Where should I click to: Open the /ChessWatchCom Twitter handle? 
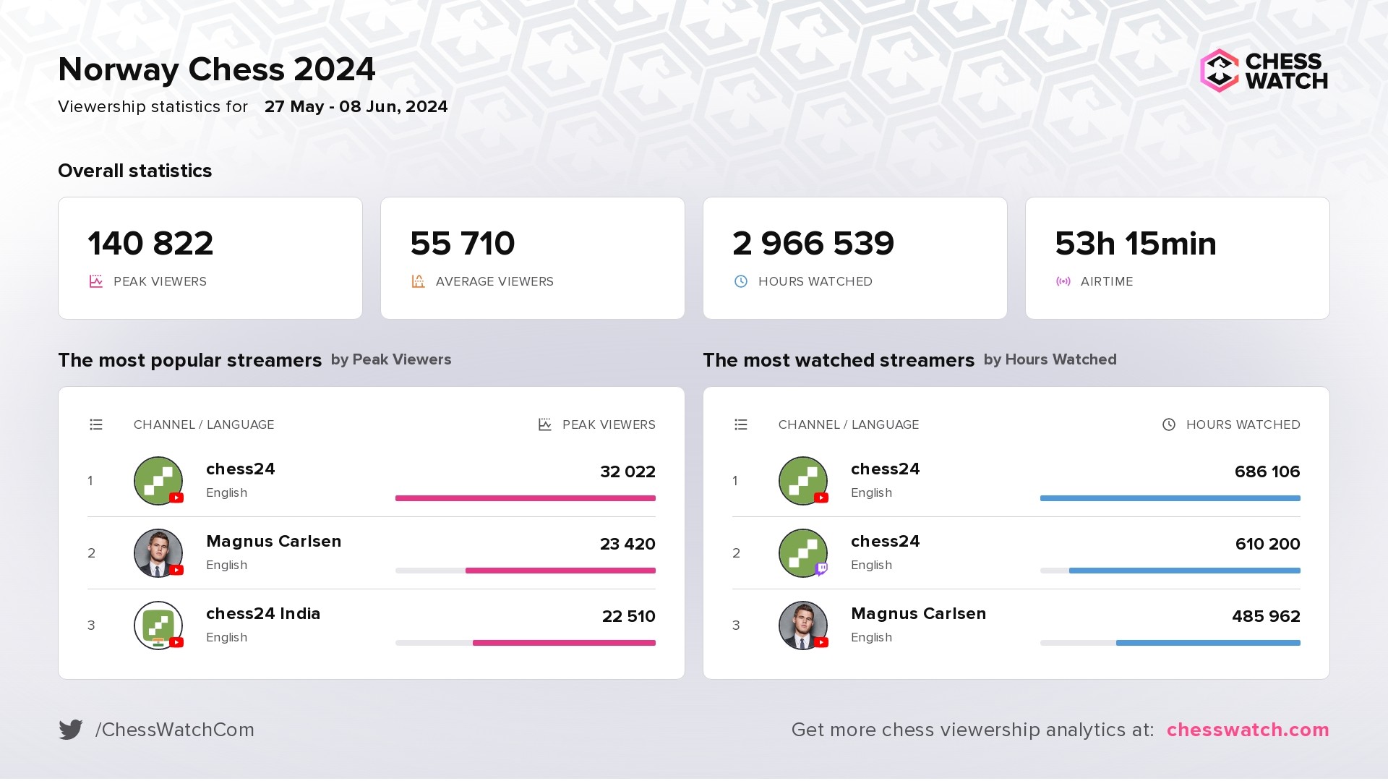coord(175,730)
